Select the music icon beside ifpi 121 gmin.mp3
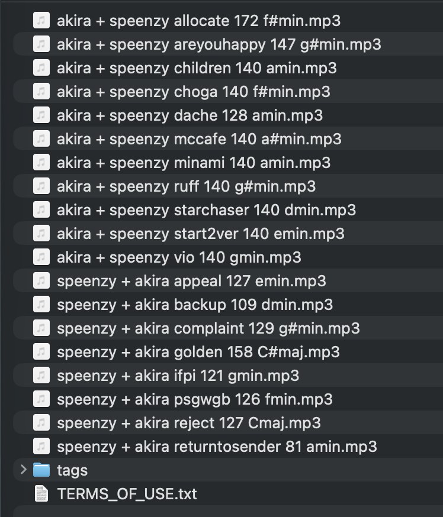The image size is (443, 517). pyautogui.click(x=41, y=376)
